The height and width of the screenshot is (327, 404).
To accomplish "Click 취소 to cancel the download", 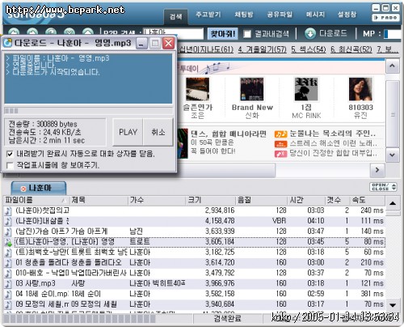I will click(x=158, y=132).
